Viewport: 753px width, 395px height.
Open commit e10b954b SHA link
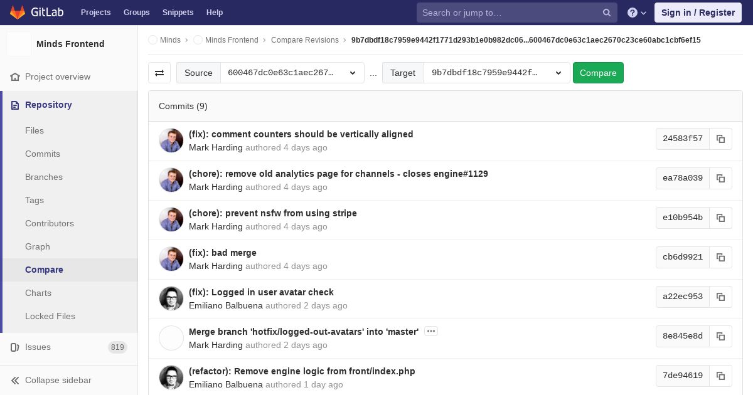pos(683,218)
